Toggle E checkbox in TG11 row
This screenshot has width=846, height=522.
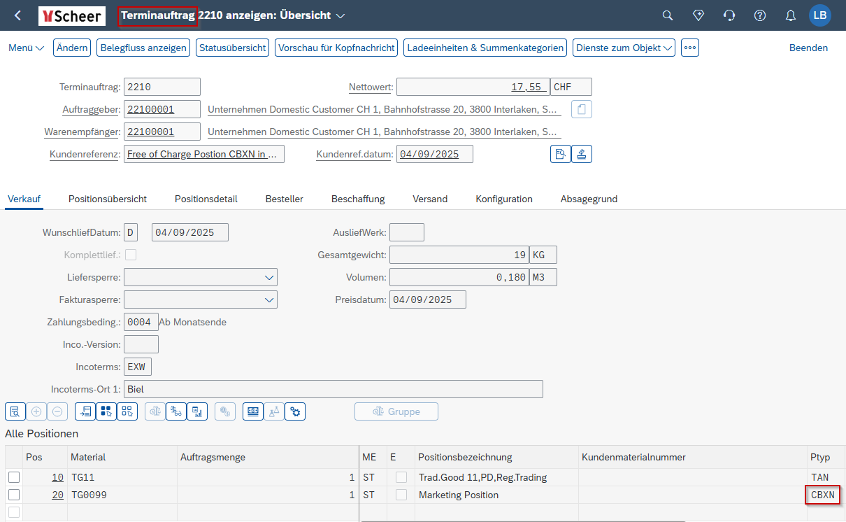401,477
